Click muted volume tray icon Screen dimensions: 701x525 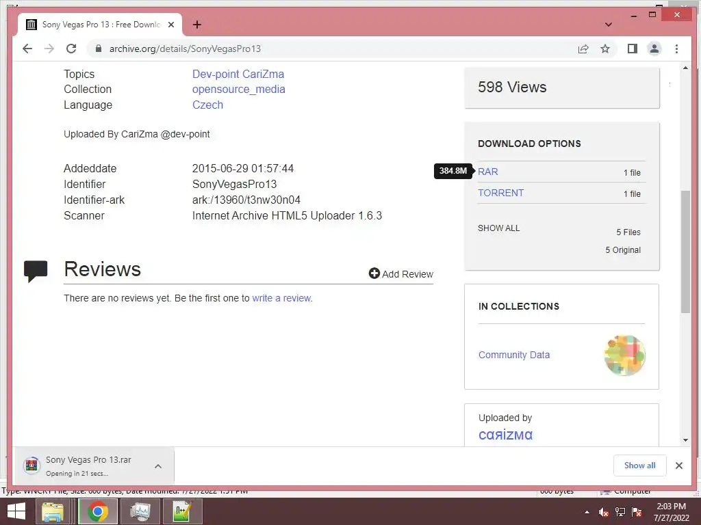pyautogui.click(x=604, y=512)
